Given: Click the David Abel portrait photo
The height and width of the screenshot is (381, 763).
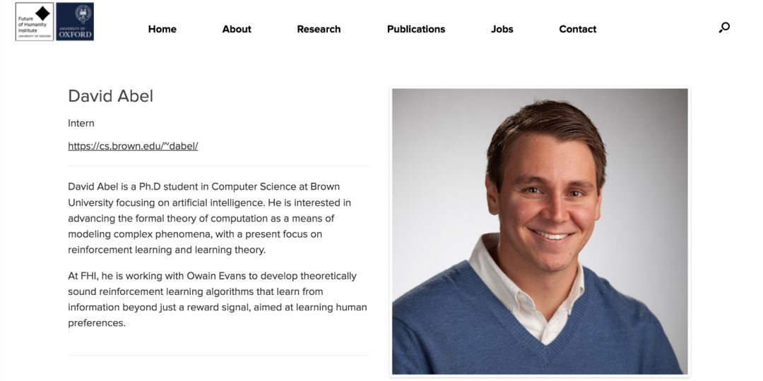Looking at the screenshot, I should [540, 231].
